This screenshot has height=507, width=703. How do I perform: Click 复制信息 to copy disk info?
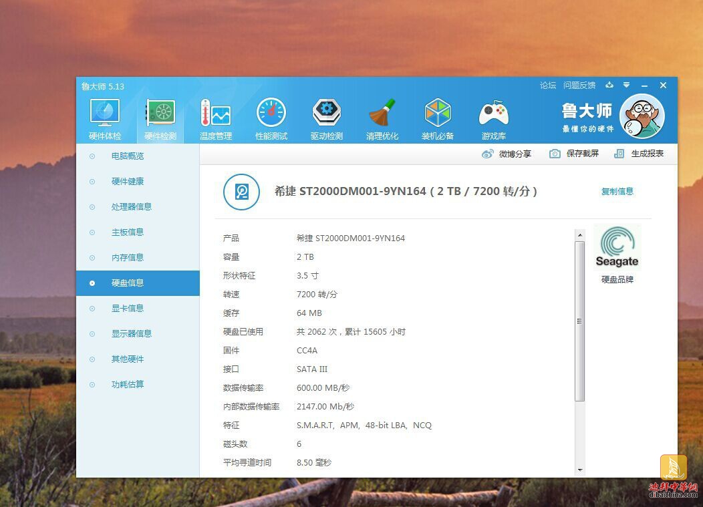(x=617, y=192)
